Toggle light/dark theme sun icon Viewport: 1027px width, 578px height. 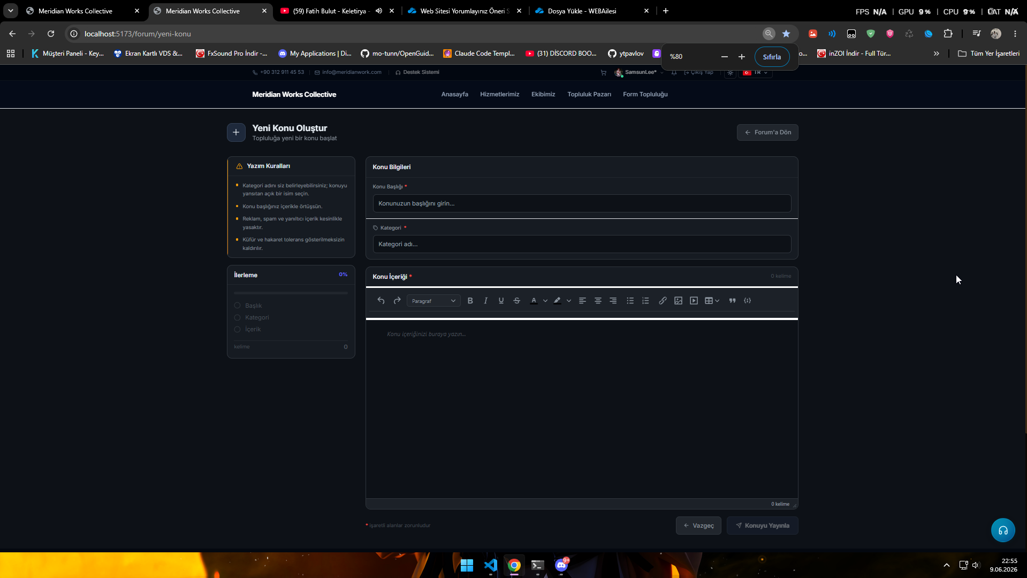pyautogui.click(x=731, y=73)
